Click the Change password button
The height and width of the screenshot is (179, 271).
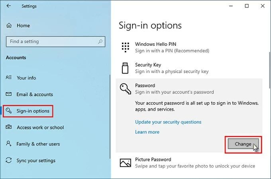tap(243, 144)
